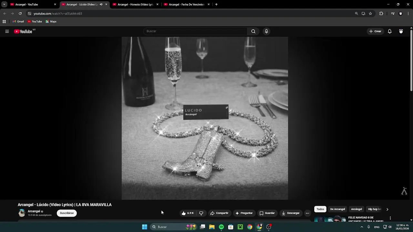This screenshot has height=232, width=413.
Task: Reload the current YouTube page
Action: tap(20, 14)
